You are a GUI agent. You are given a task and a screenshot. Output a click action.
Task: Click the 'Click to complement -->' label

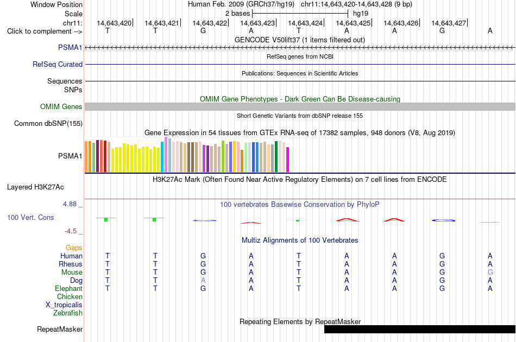tap(45, 31)
